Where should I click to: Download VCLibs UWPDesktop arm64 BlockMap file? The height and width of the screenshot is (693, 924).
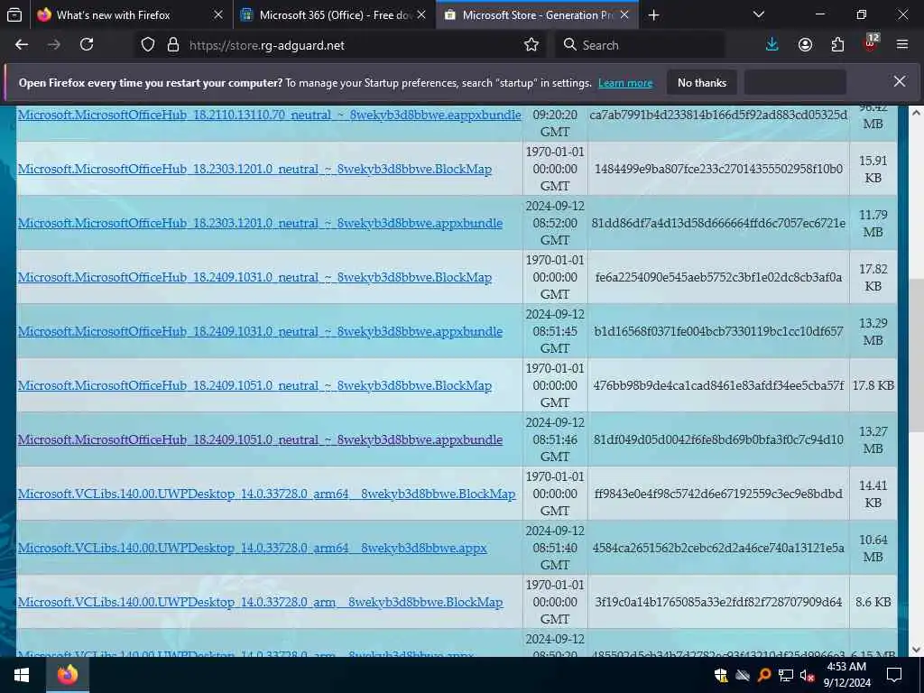[266, 494]
